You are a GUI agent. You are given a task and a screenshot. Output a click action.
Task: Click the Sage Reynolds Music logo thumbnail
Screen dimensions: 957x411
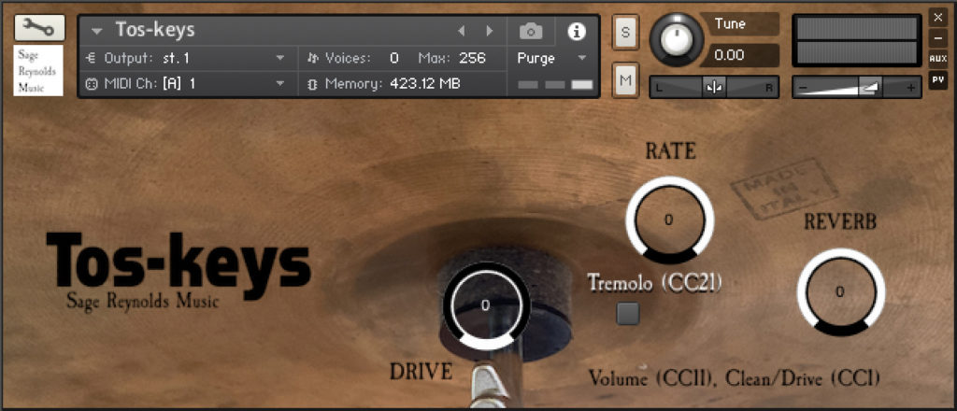click(38, 70)
